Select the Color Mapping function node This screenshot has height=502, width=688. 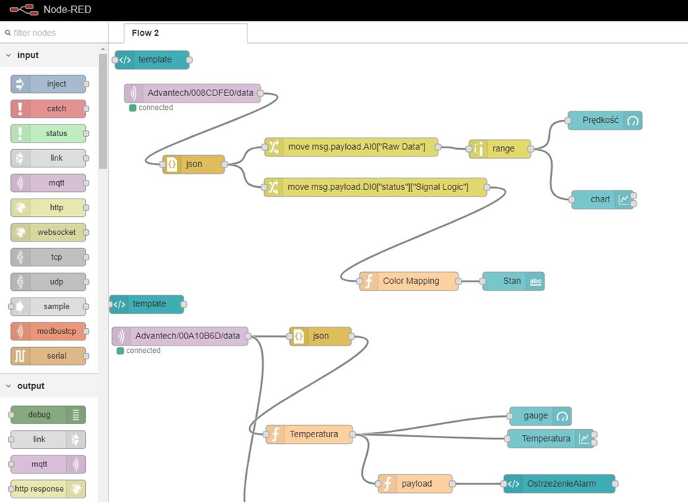(408, 281)
